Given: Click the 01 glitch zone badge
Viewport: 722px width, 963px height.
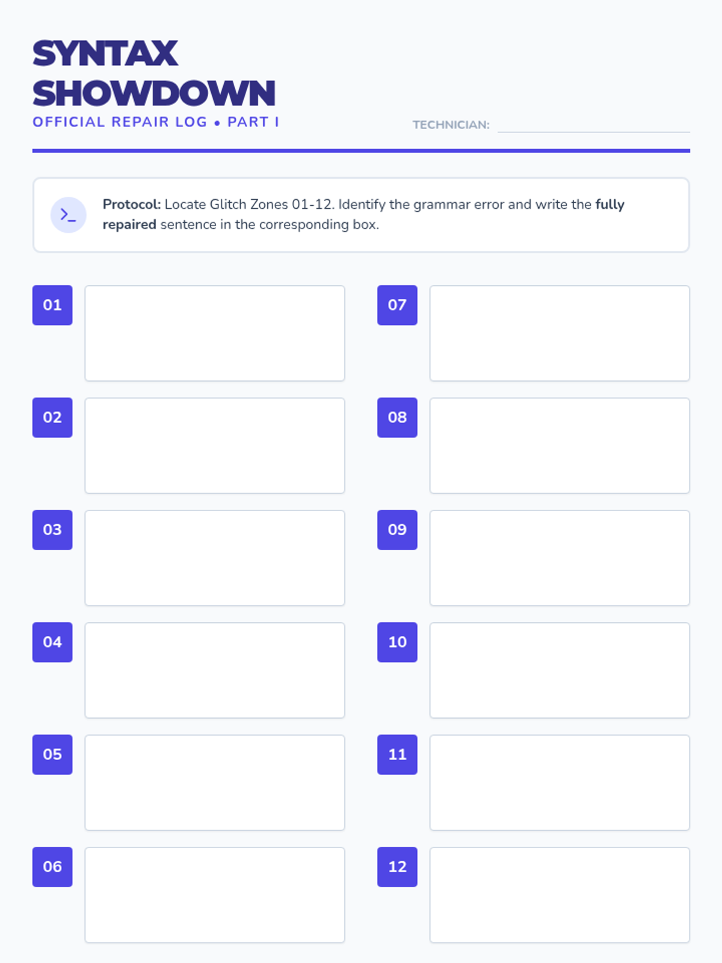Looking at the screenshot, I should coord(52,305).
